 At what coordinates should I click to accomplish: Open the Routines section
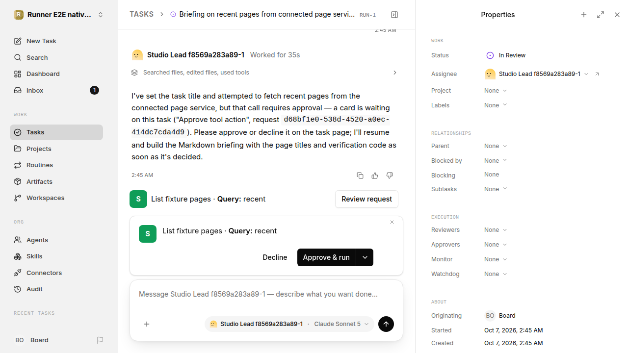tap(56, 165)
